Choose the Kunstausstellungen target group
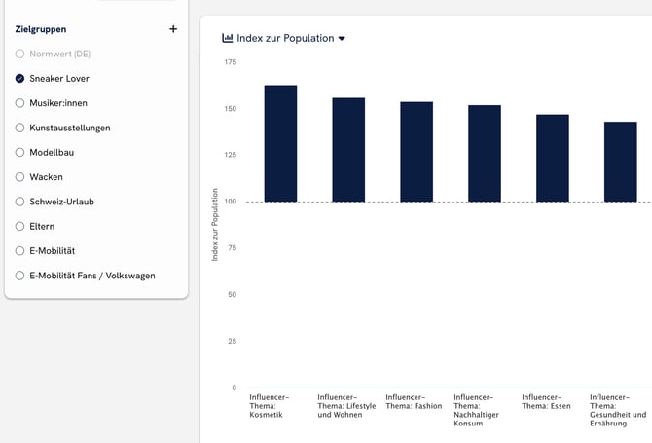The image size is (652, 443). 20,128
